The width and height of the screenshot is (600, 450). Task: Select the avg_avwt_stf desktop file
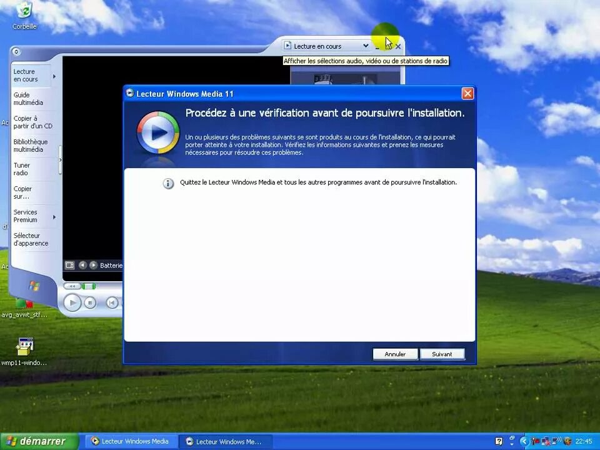[x=24, y=309]
